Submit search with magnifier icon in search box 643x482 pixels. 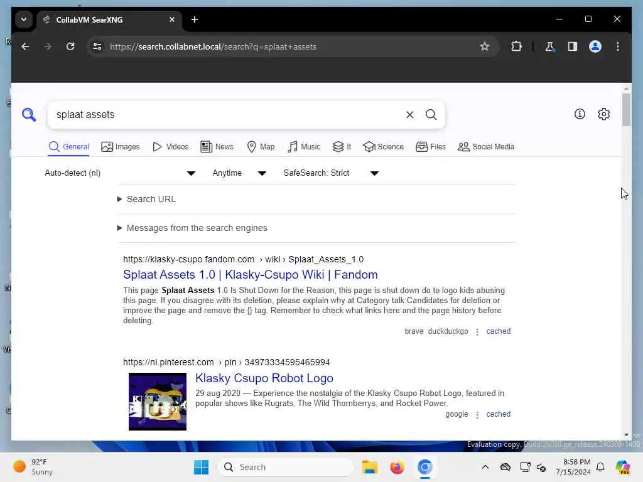click(431, 115)
